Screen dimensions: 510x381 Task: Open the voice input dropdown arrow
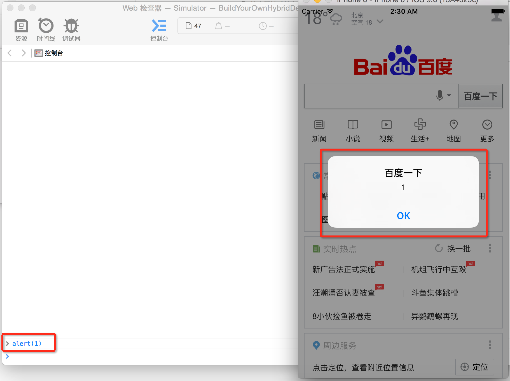449,96
